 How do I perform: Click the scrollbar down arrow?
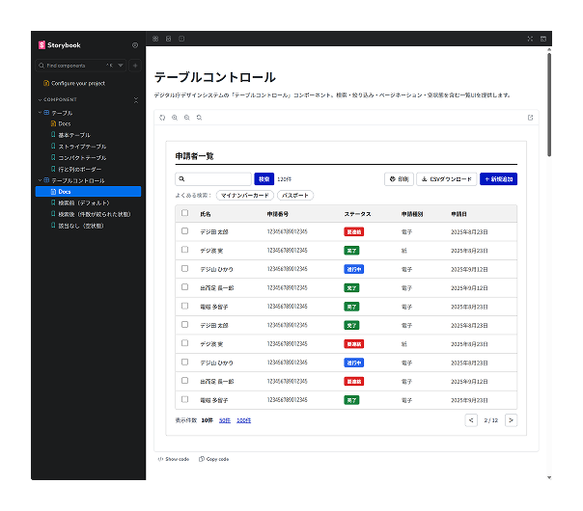click(549, 477)
